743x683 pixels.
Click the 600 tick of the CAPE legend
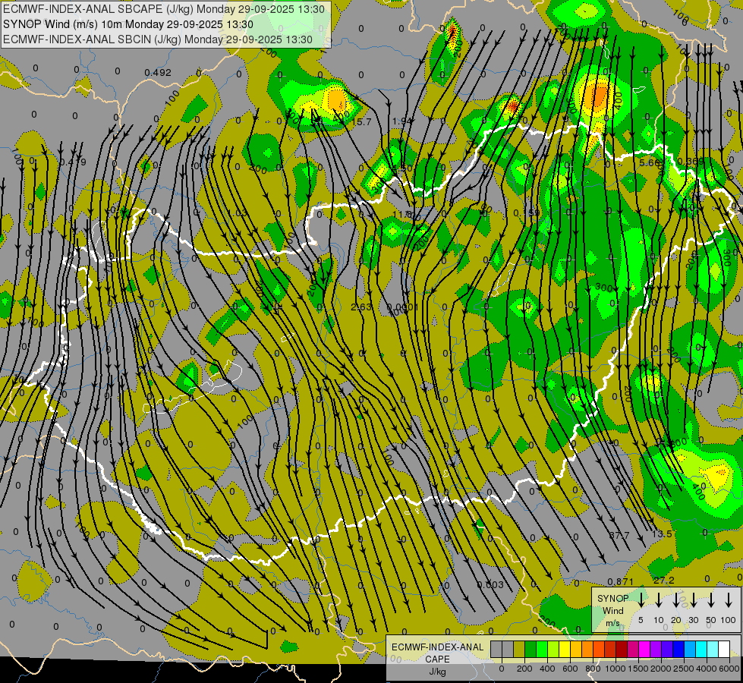coord(570,669)
